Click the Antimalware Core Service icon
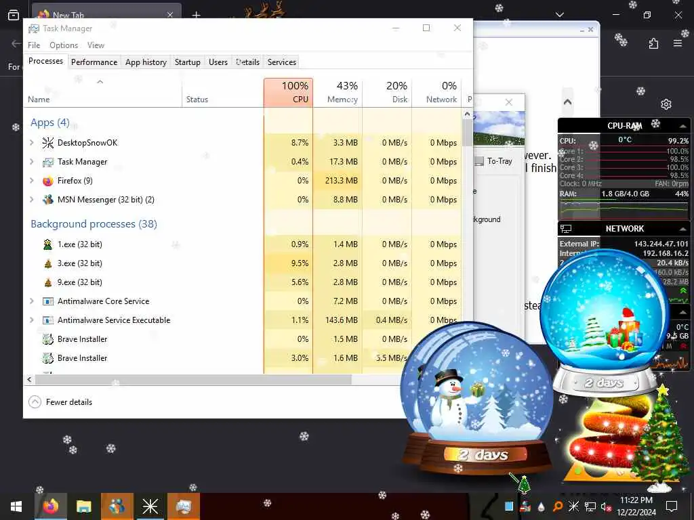The height and width of the screenshot is (520, 694). [48, 301]
